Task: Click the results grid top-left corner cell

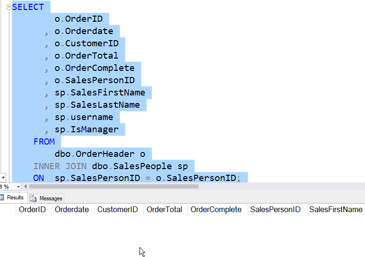Action: pos(8,210)
